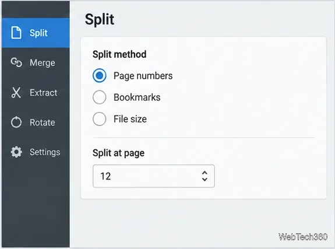
Task: Click the Extract scissors icon
Action: click(x=16, y=93)
